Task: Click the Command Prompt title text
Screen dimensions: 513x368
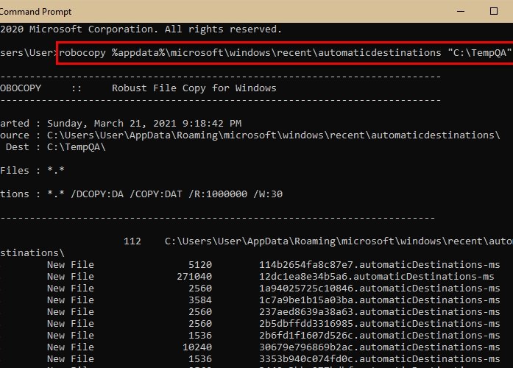Action: point(35,12)
